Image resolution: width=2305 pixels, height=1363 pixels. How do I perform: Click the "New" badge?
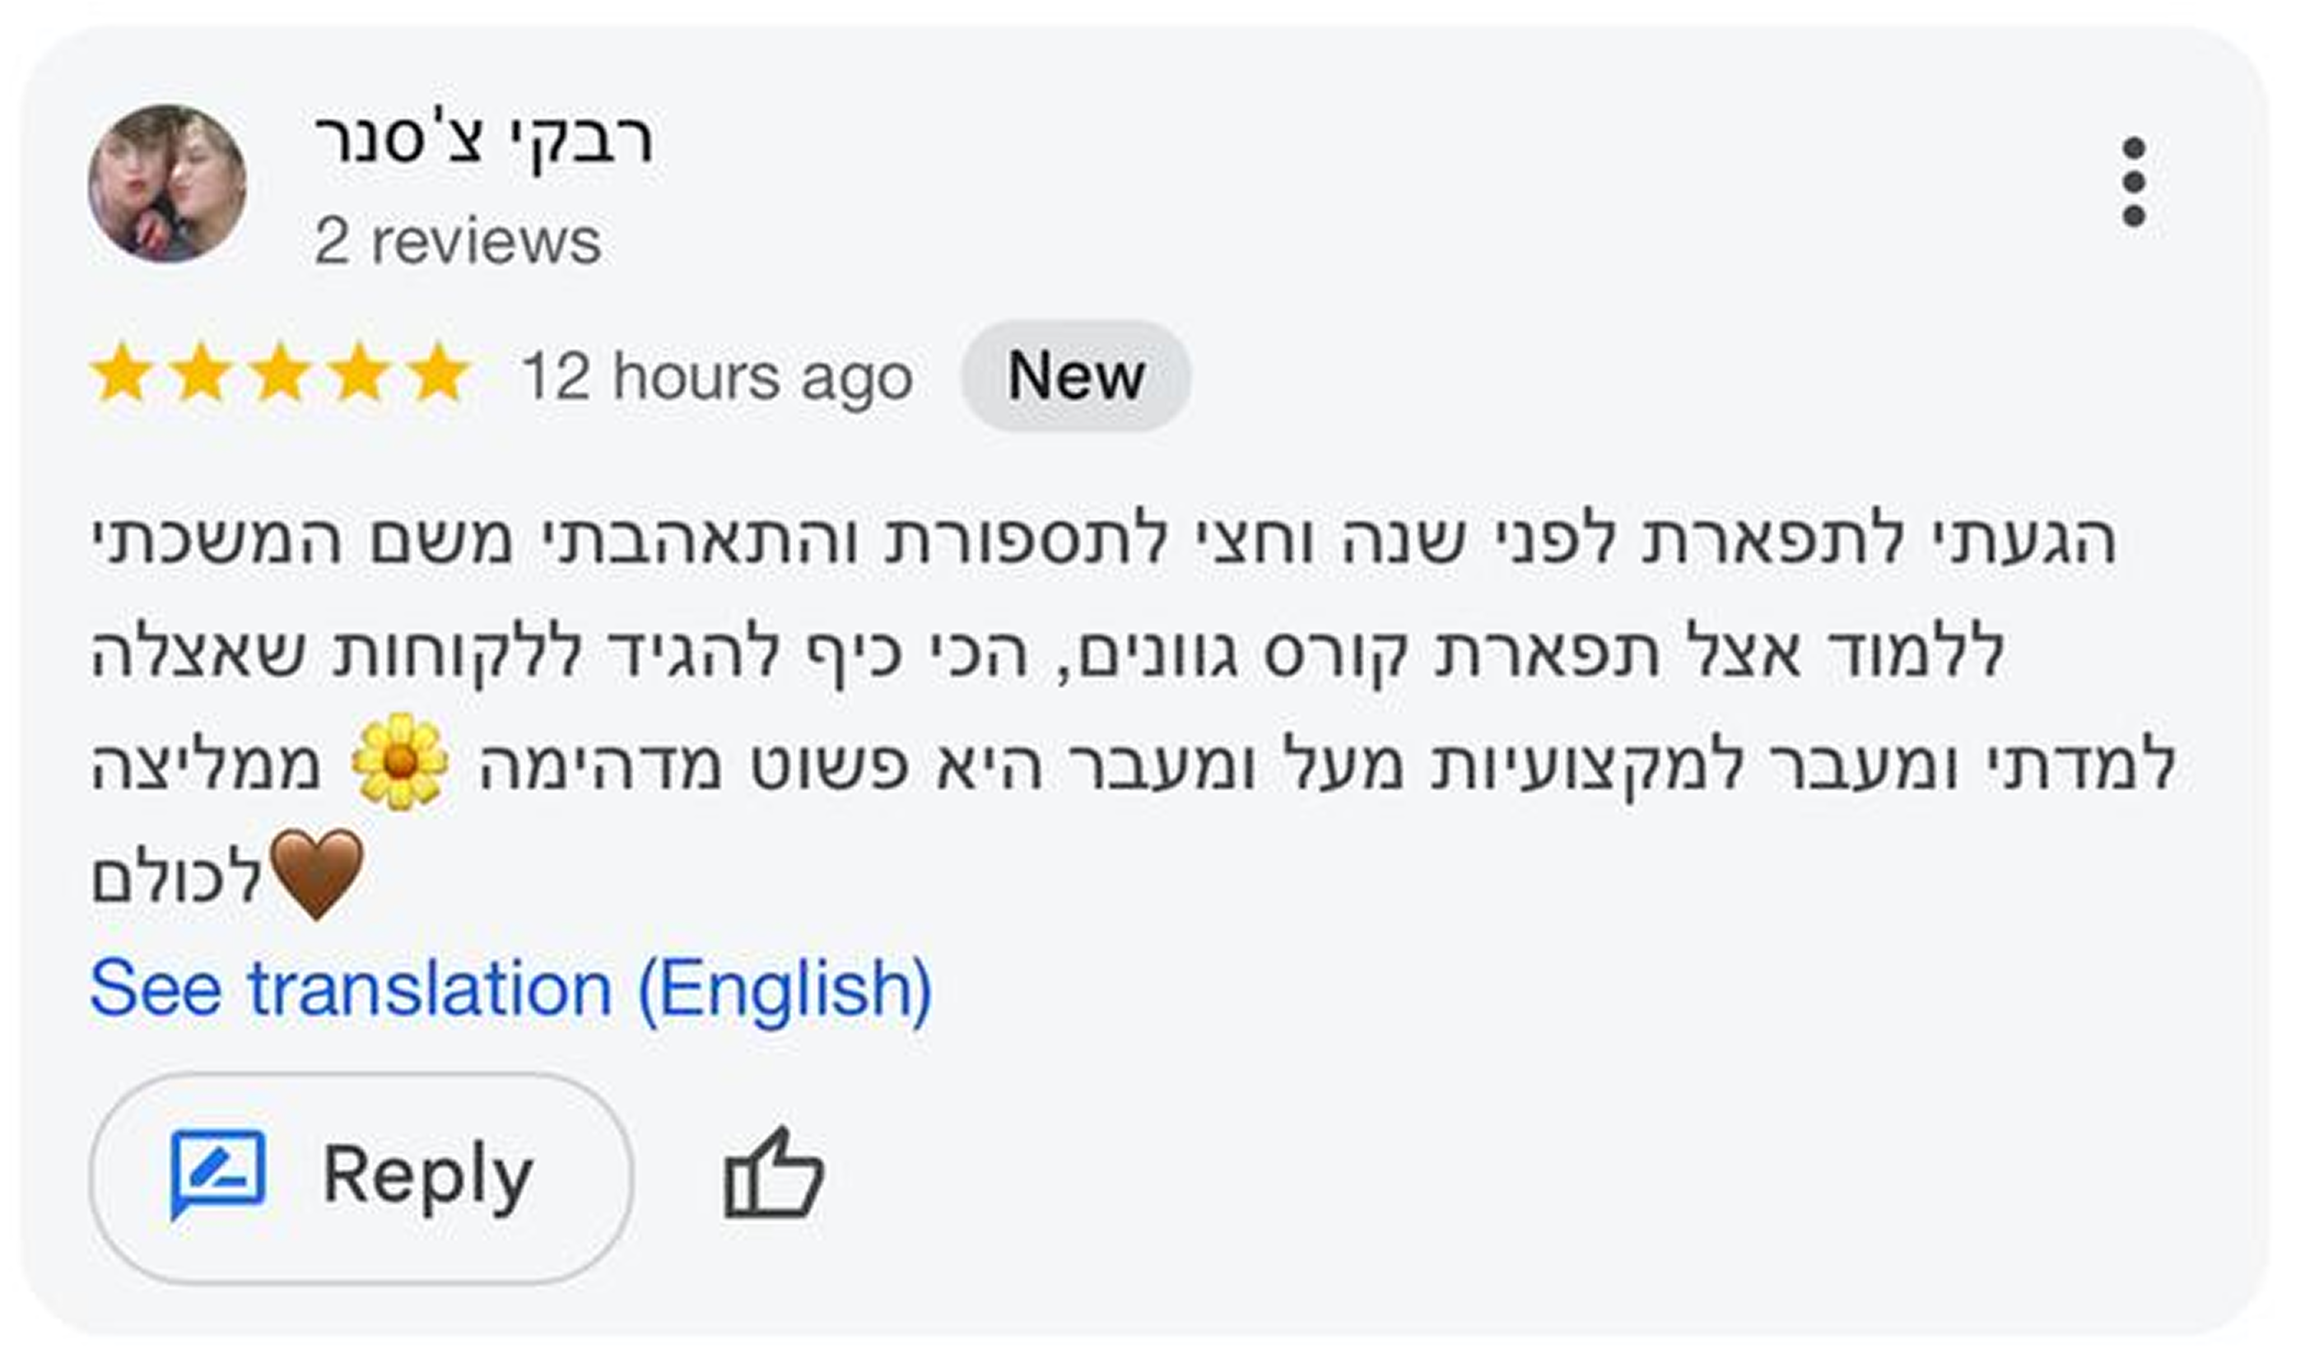1075,375
